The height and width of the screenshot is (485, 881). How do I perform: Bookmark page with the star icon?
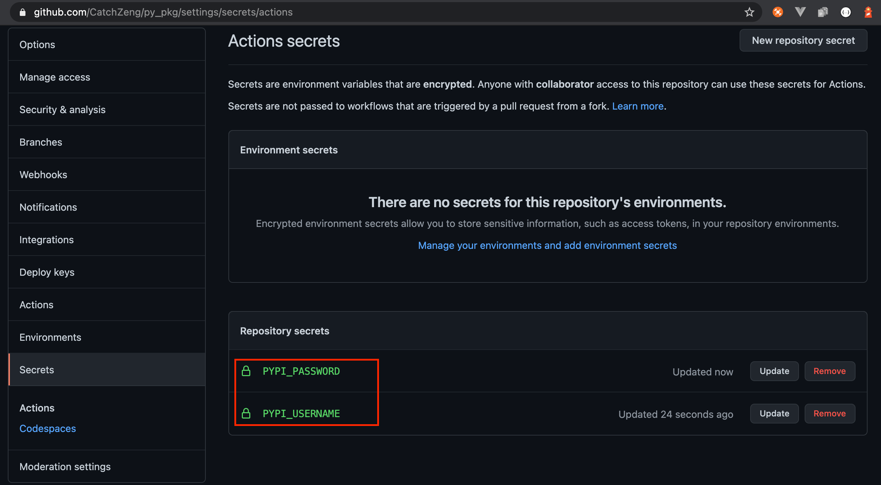coord(749,12)
